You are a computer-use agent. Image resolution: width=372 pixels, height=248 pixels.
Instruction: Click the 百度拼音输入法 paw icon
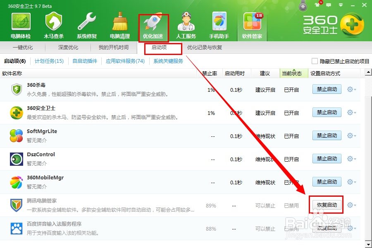[x=17, y=228]
